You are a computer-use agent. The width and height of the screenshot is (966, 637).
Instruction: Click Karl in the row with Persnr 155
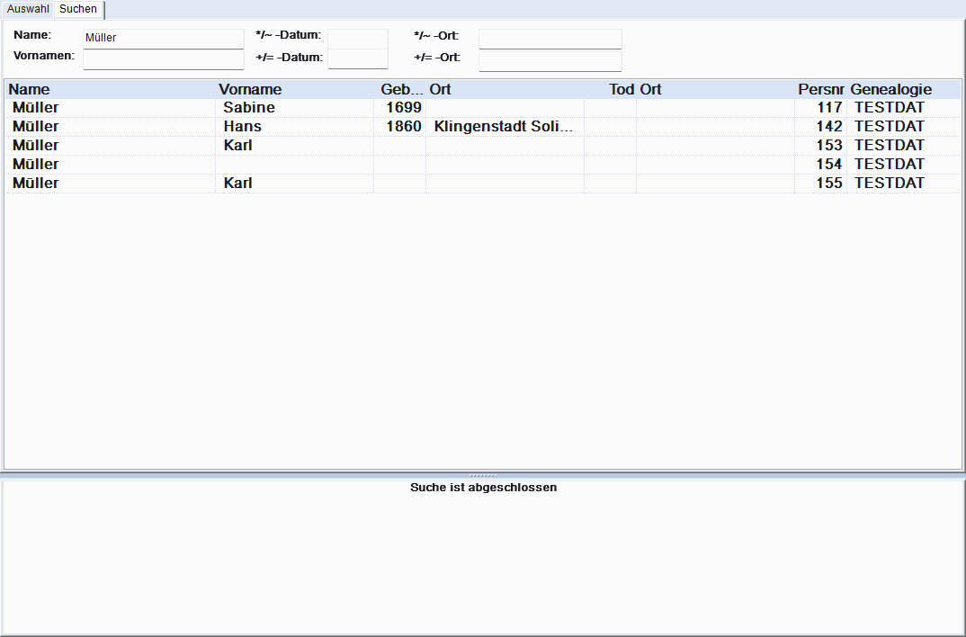point(237,183)
